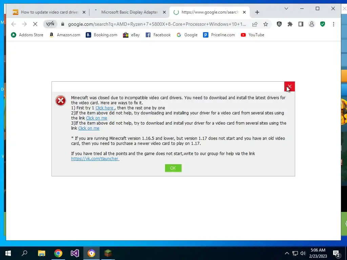Open Visual Studio from taskbar
347x260 pixels.
[75, 253]
